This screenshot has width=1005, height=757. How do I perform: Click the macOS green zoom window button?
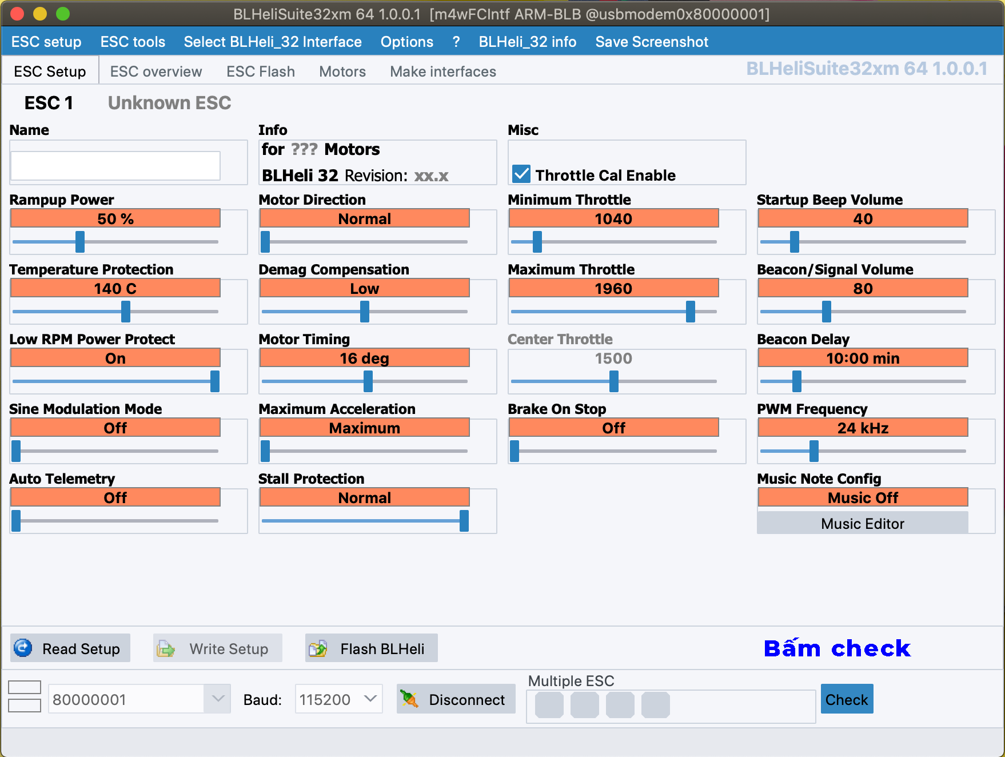tap(63, 14)
